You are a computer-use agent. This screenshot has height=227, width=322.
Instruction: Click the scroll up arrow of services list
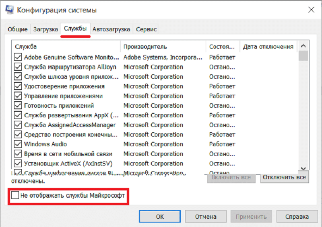click(x=303, y=46)
